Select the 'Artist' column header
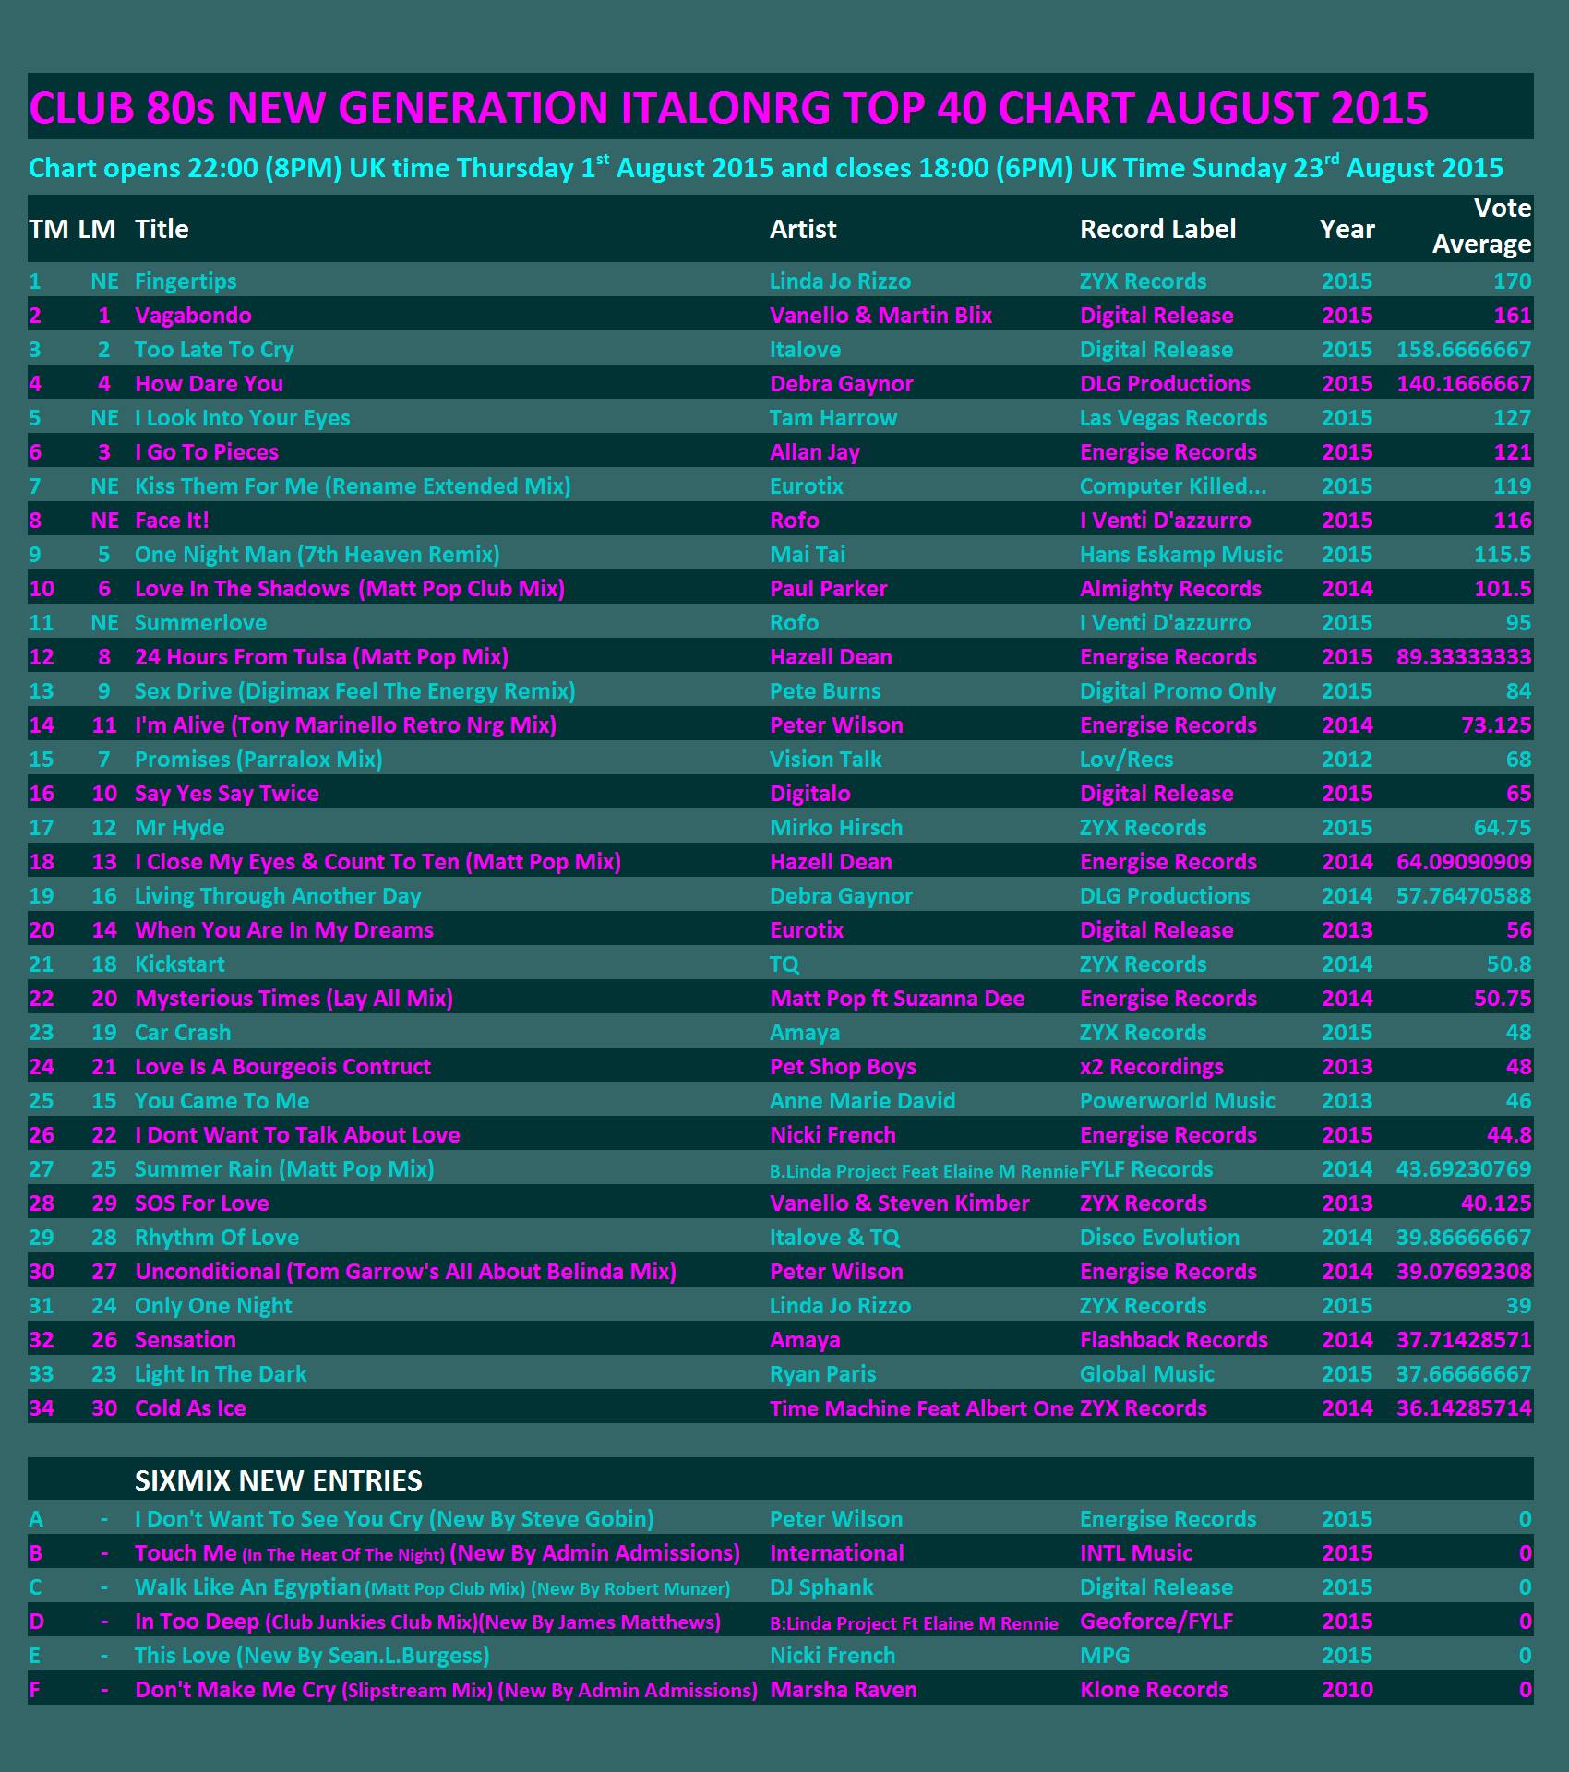 click(x=803, y=229)
